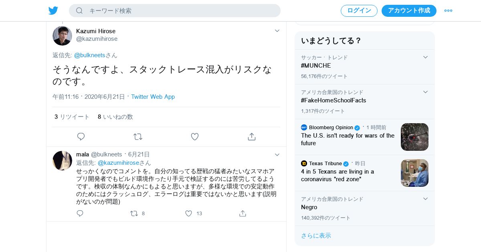The height and width of the screenshot is (252, 481).
Task: Expand options chevron on mala's tweet
Action: pos(277,155)
